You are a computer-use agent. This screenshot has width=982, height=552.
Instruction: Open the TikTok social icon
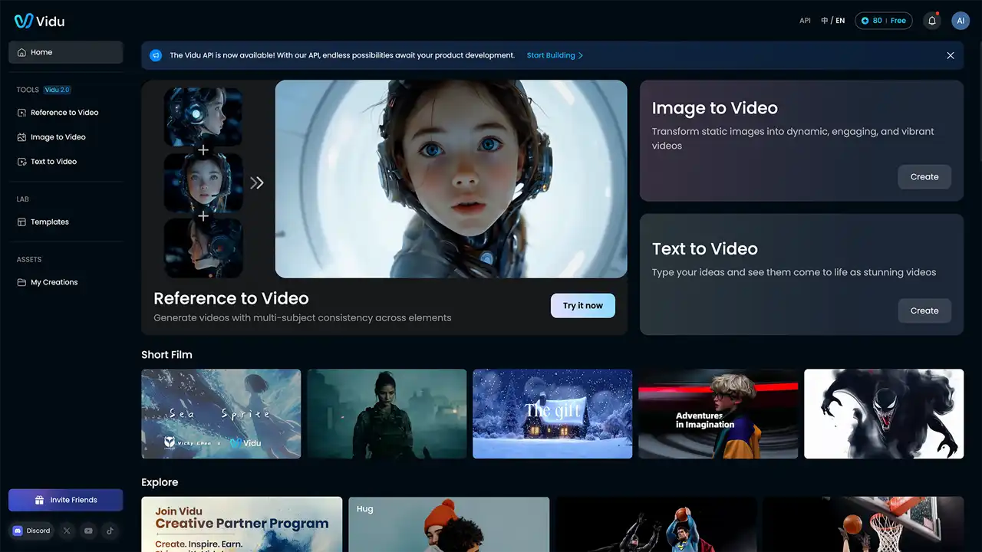coord(110,531)
